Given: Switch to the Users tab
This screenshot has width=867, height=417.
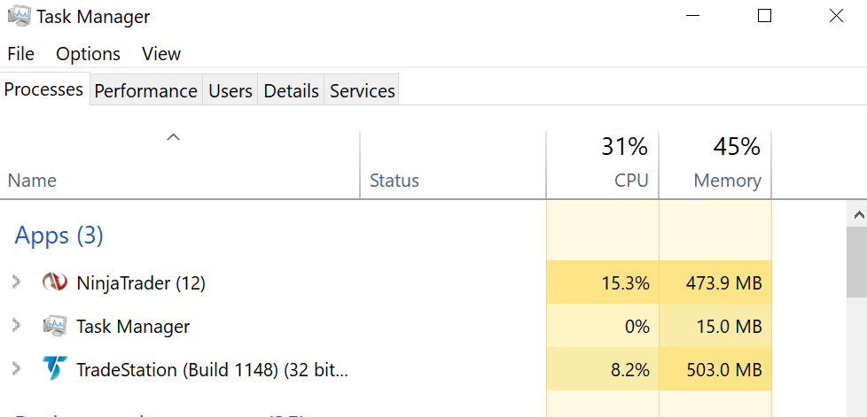Looking at the screenshot, I should (x=230, y=91).
